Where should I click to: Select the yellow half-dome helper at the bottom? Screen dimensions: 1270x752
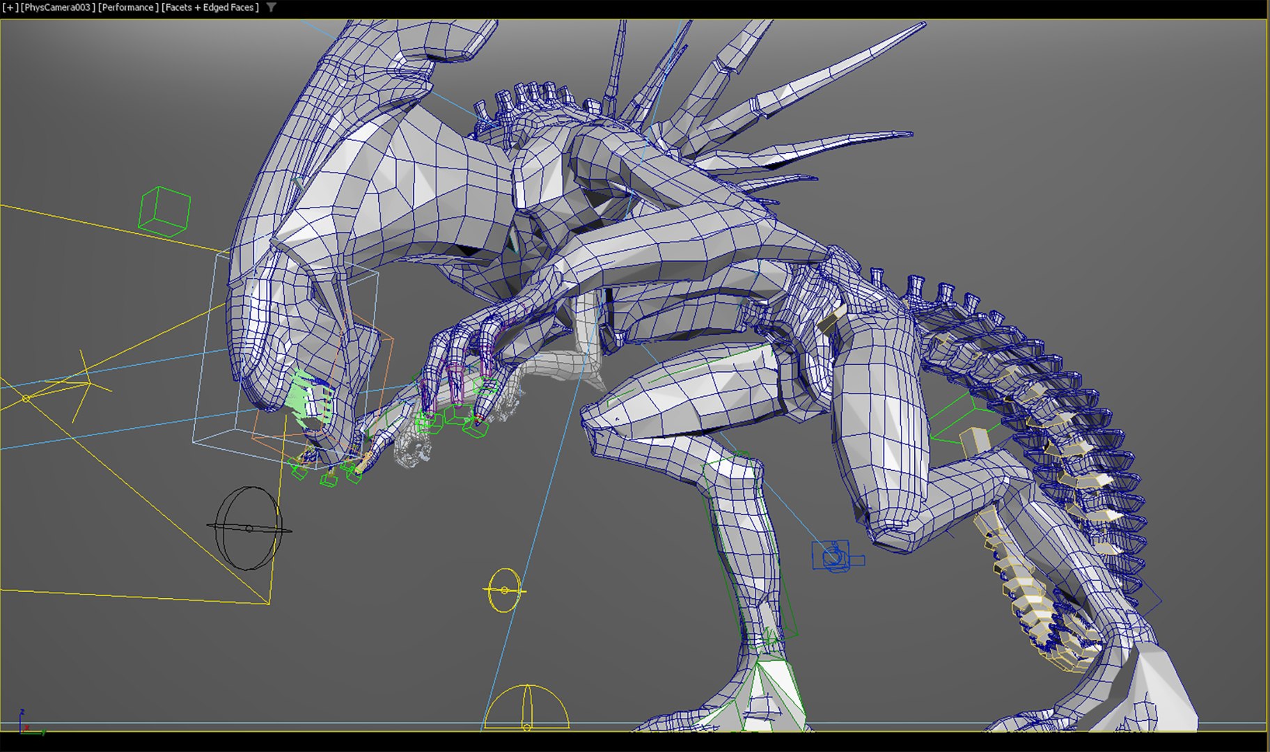click(526, 707)
